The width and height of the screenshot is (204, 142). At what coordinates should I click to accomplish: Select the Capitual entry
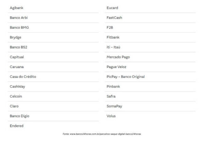tap(17, 57)
